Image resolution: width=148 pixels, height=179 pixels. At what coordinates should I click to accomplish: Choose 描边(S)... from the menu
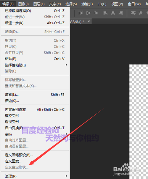coord(35,101)
